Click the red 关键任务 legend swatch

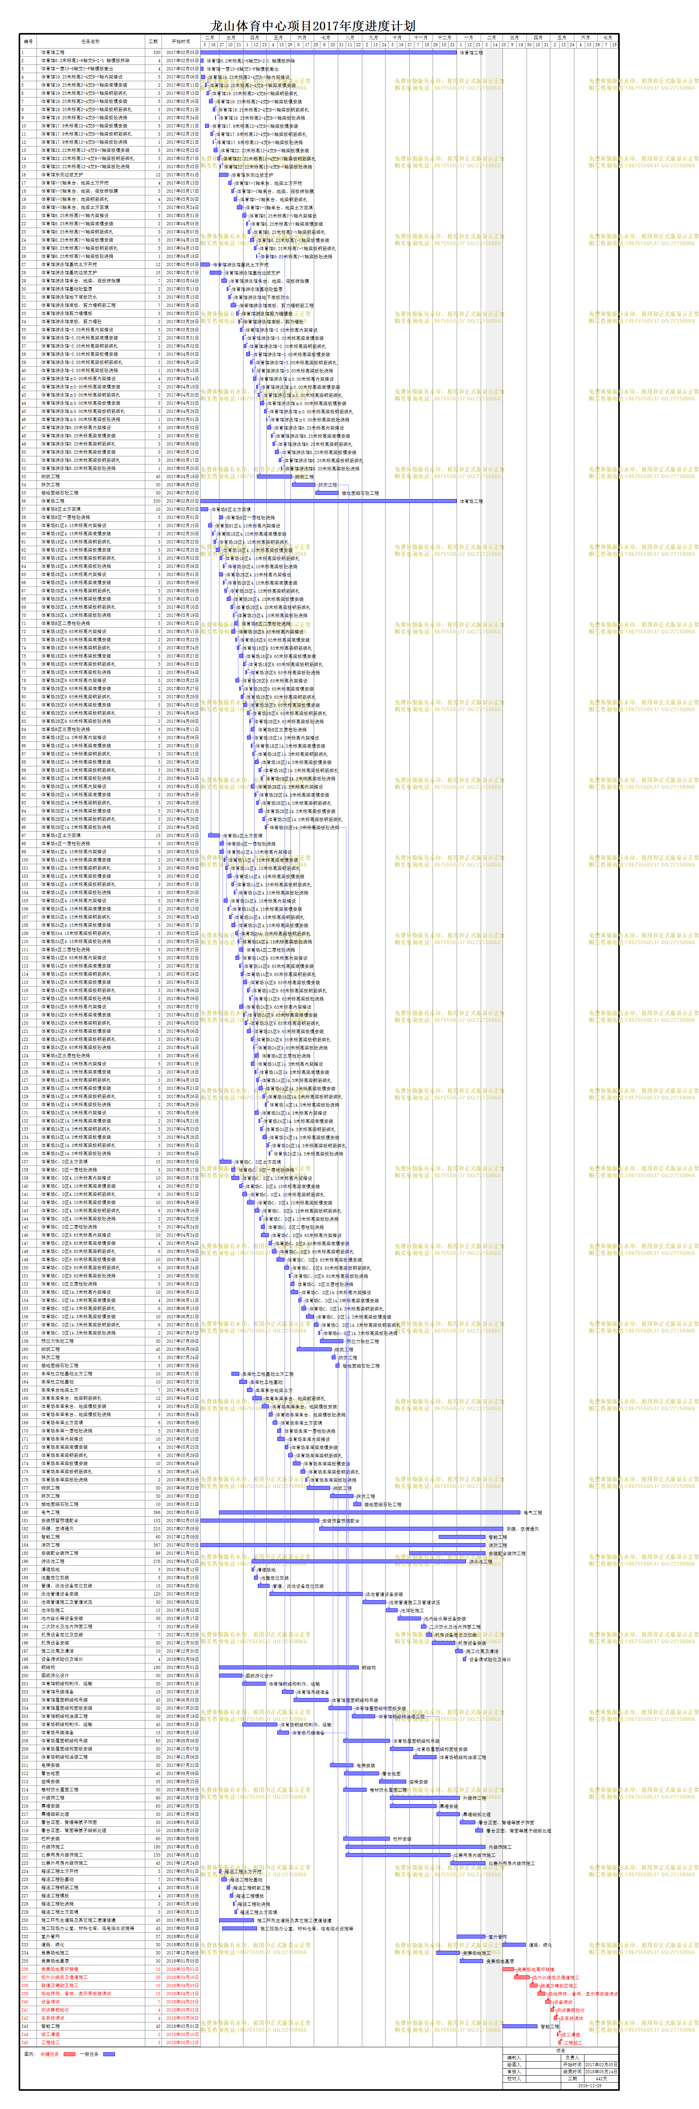(70, 2054)
